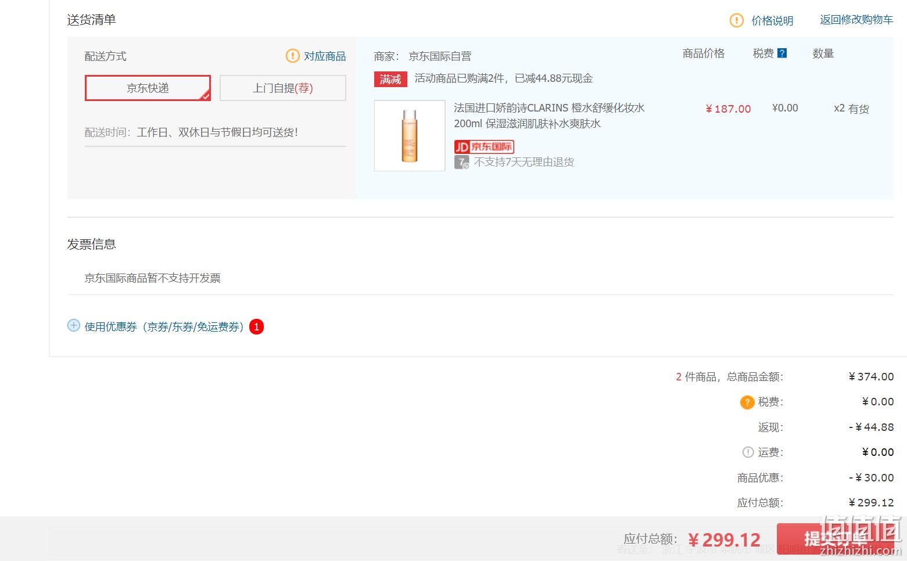Click the 活动商品已购满2件 promotion text
The image size is (907, 561).
[x=504, y=78]
